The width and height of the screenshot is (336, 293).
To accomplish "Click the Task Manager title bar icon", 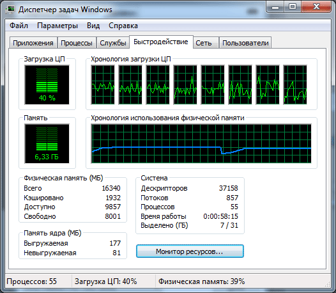I will pos(10,10).
